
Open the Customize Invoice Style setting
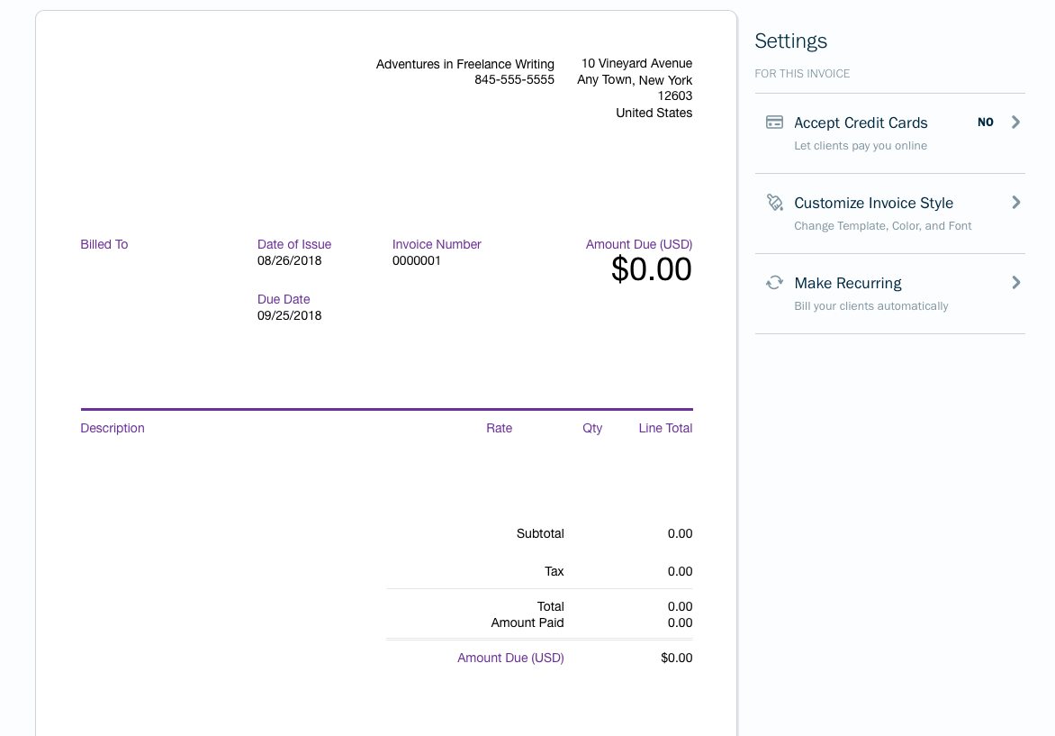tap(890, 214)
